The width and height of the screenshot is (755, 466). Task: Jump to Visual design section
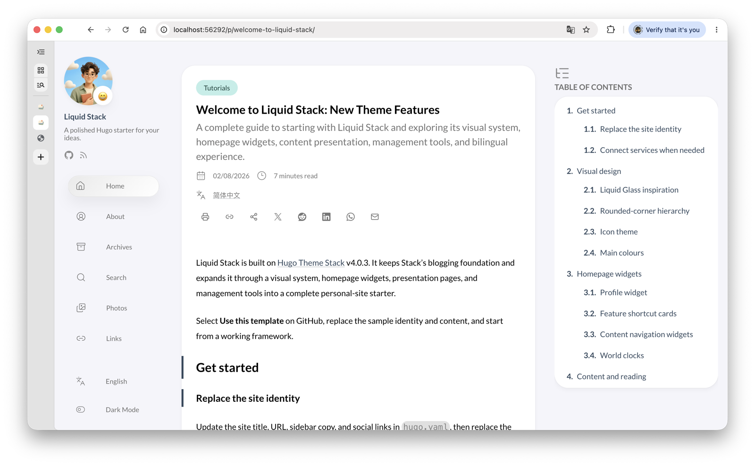pos(599,171)
